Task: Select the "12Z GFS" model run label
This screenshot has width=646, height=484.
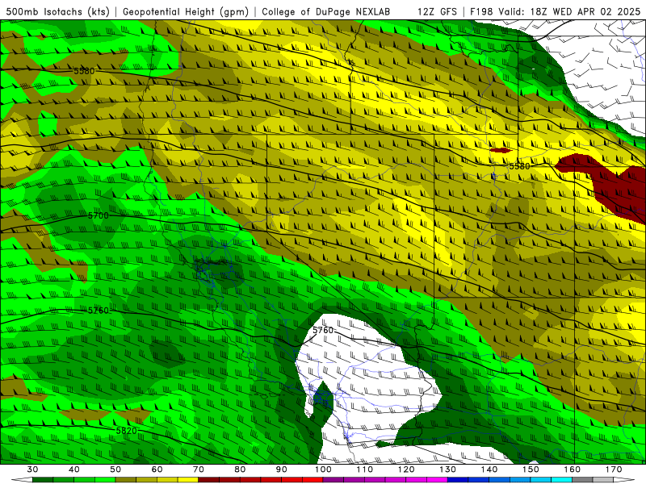Action: (437, 12)
